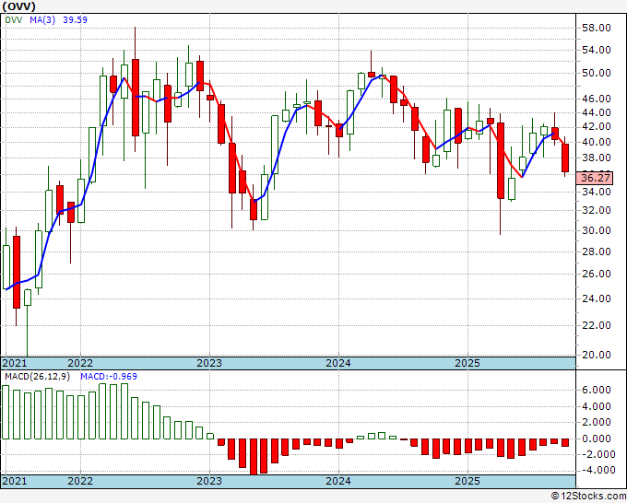Select the OVV legend label

pos(14,20)
